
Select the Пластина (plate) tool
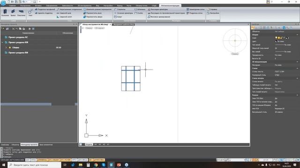(x=21, y=13)
